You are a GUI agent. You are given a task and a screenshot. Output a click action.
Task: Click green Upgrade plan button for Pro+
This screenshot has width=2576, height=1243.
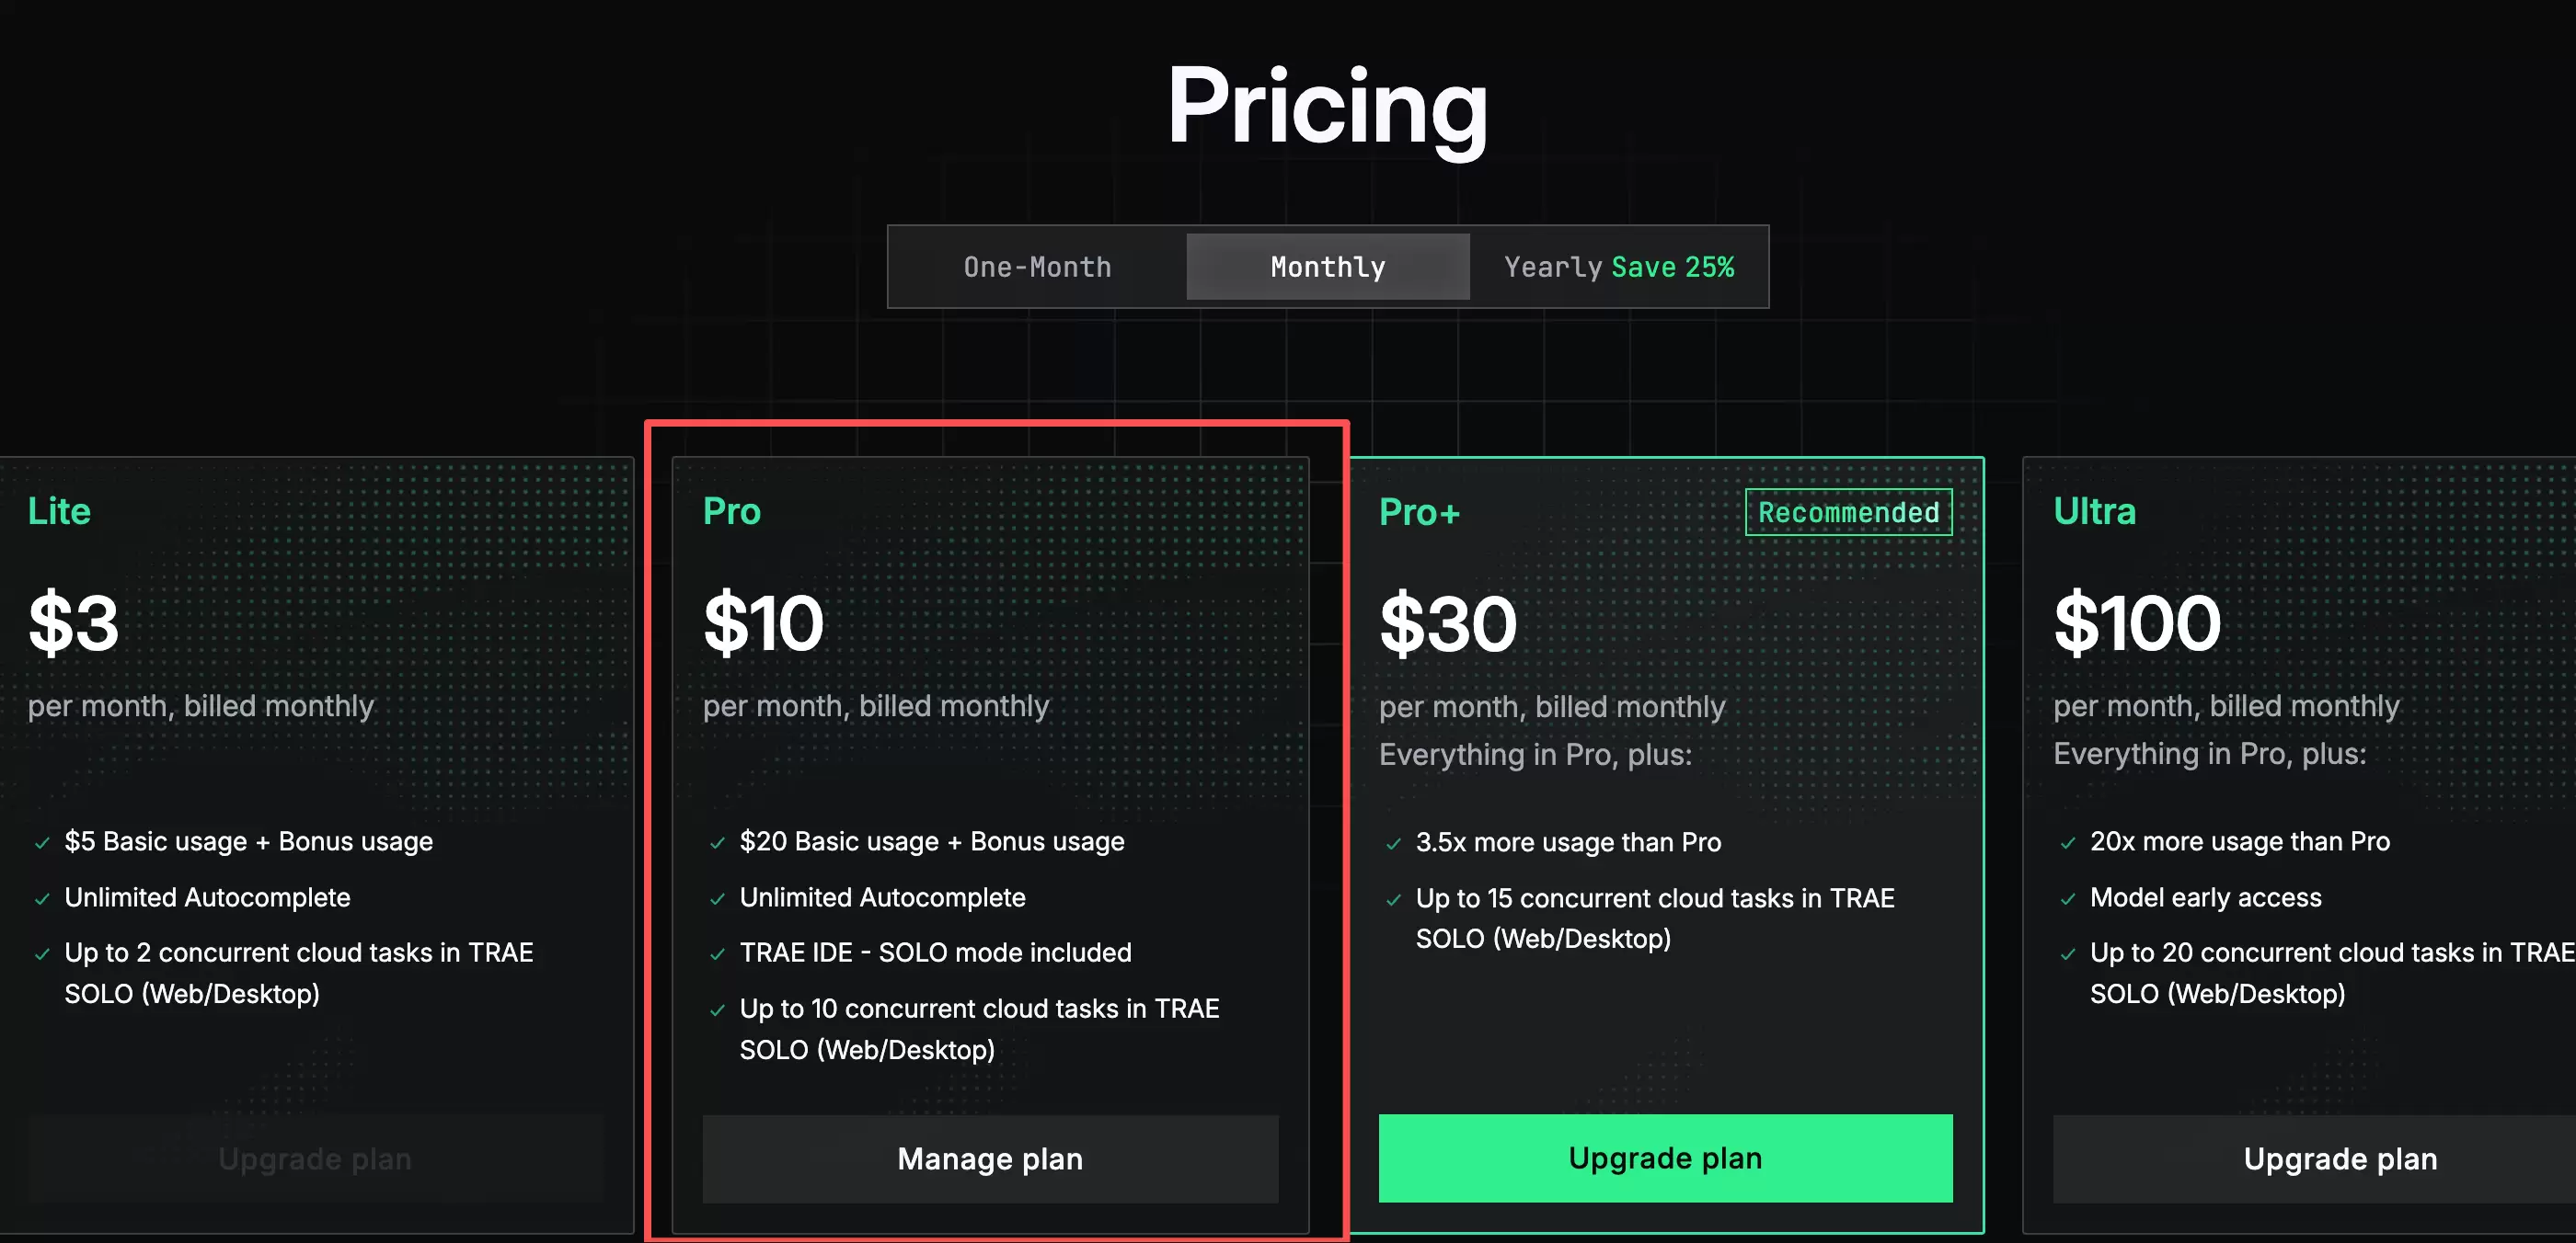1665,1157
